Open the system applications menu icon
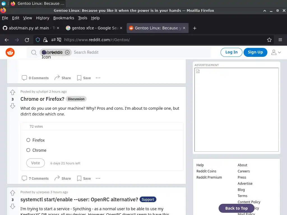Screen dimensions: 287x215 click(3, 3)
